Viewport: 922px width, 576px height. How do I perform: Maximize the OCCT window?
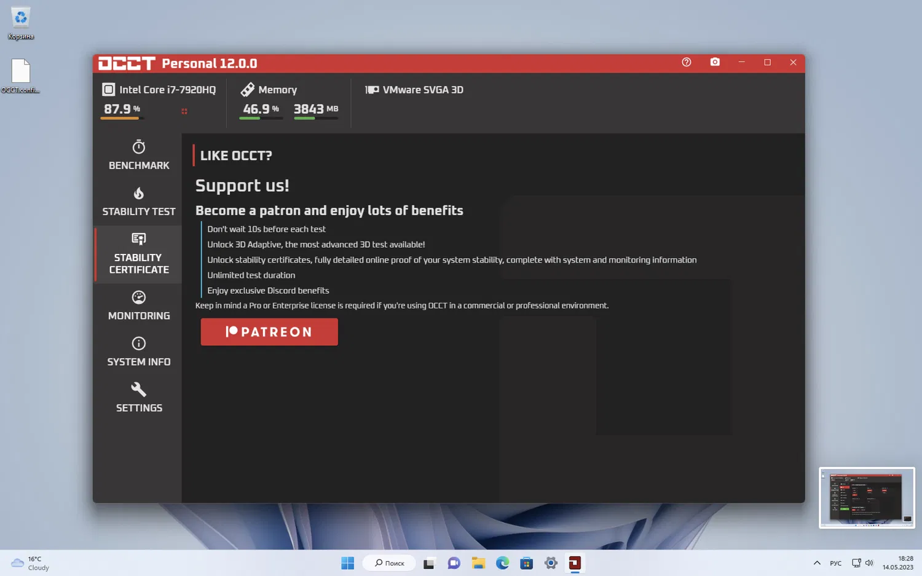(x=767, y=62)
